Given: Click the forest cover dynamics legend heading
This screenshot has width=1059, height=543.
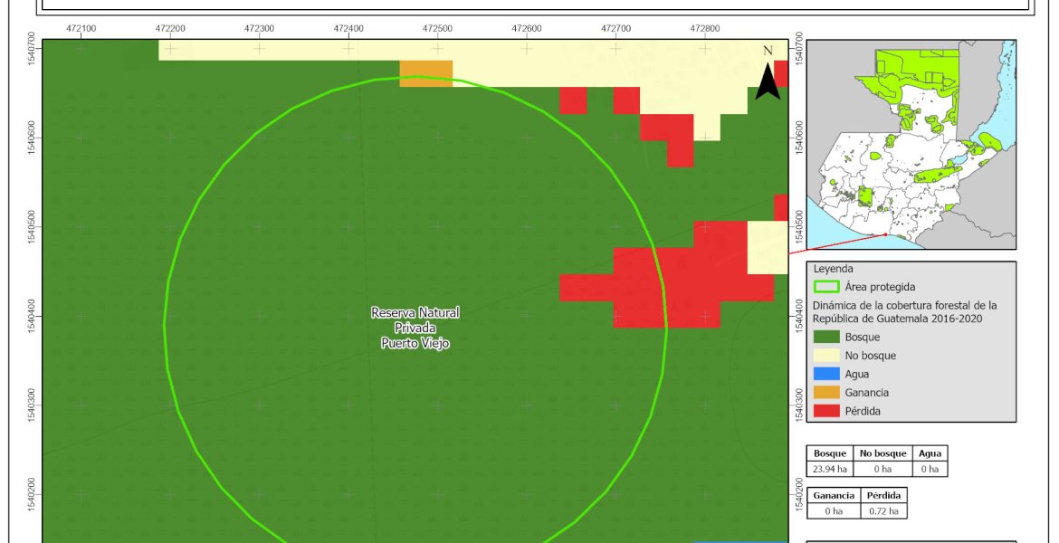Looking at the screenshot, I should click(x=903, y=311).
